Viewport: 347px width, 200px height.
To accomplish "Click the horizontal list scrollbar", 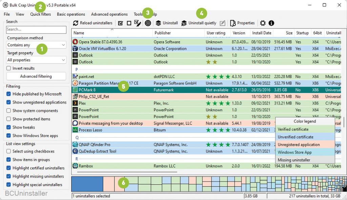I will (x=127, y=172).
